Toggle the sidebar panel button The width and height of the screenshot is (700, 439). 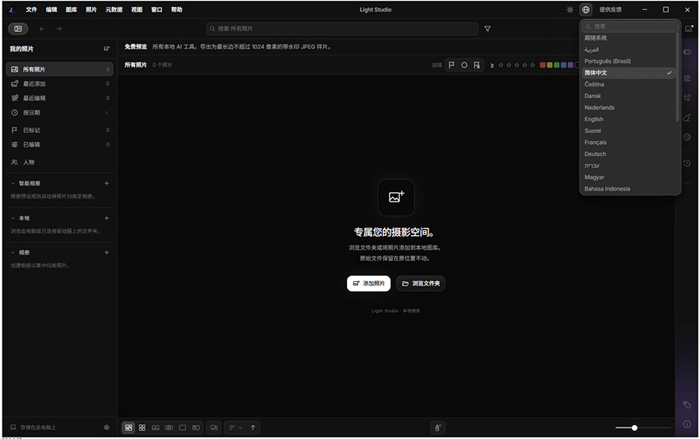(18, 29)
